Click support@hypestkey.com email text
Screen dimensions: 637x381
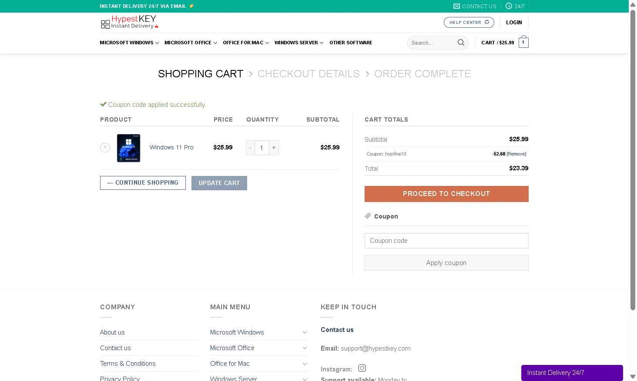coord(375,348)
